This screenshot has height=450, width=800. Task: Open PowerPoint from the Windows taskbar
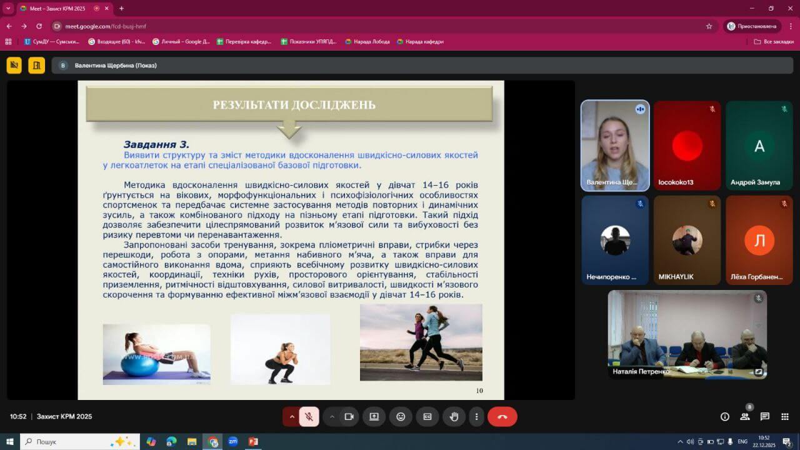(253, 442)
